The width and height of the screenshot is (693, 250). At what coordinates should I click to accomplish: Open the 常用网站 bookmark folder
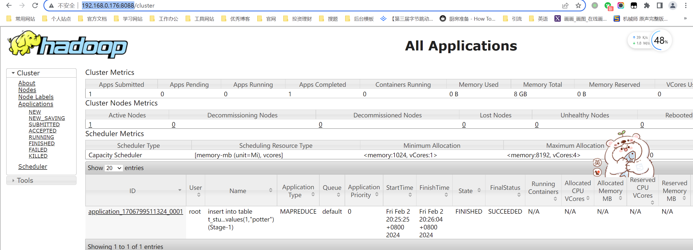point(21,19)
